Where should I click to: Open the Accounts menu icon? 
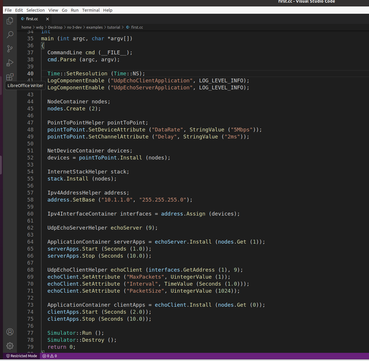10,332
